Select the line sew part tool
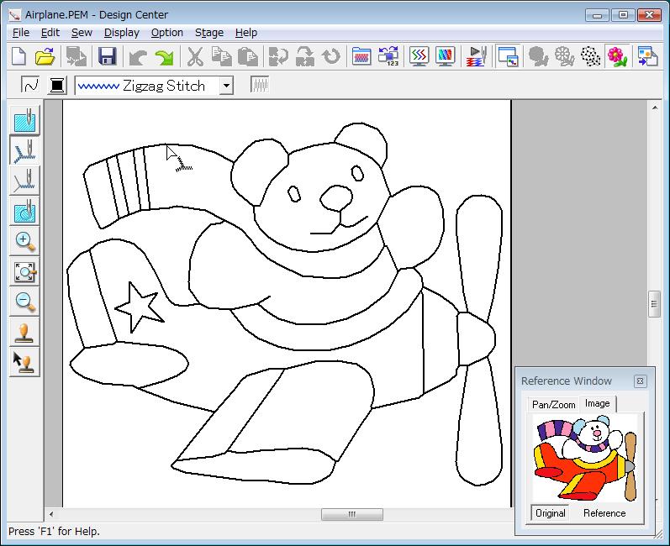This screenshot has height=546, width=670. click(x=24, y=181)
